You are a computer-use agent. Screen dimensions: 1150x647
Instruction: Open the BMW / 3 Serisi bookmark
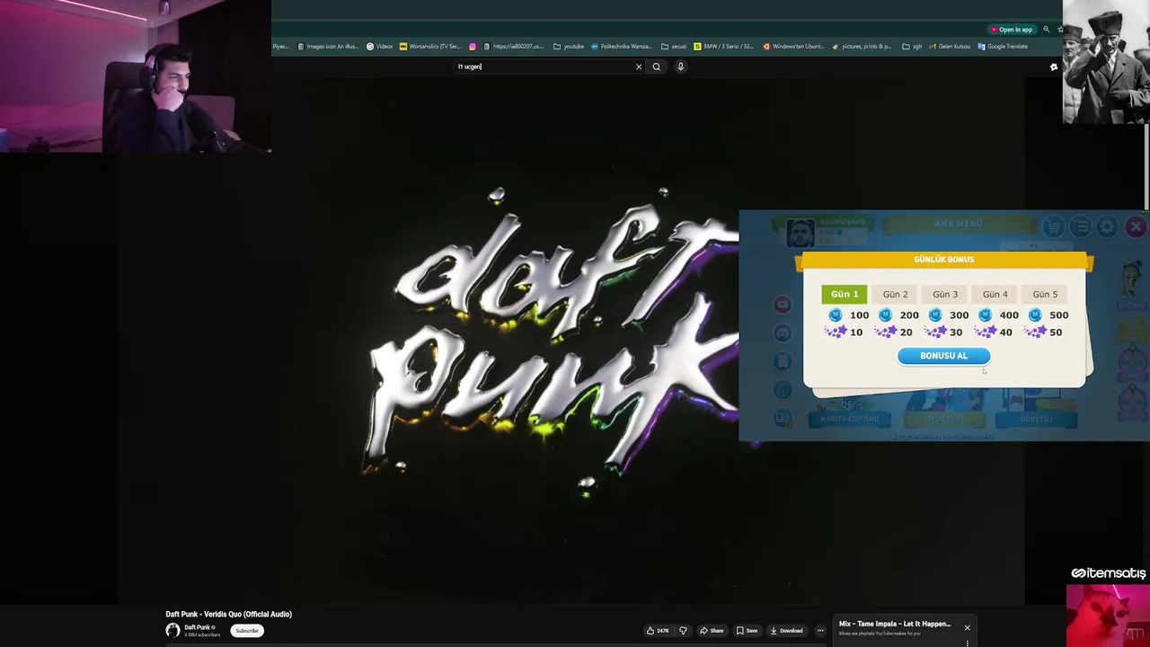[724, 47]
